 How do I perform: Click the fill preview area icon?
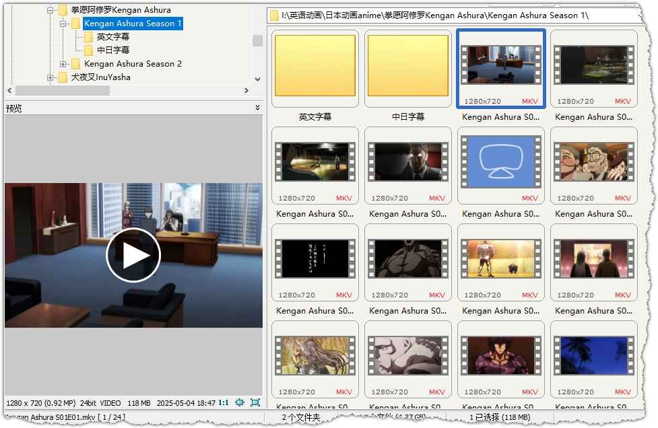tap(255, 402)
